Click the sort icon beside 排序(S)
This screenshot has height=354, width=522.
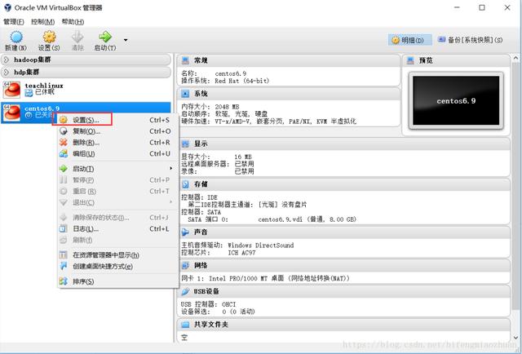(x=64, y=281)
